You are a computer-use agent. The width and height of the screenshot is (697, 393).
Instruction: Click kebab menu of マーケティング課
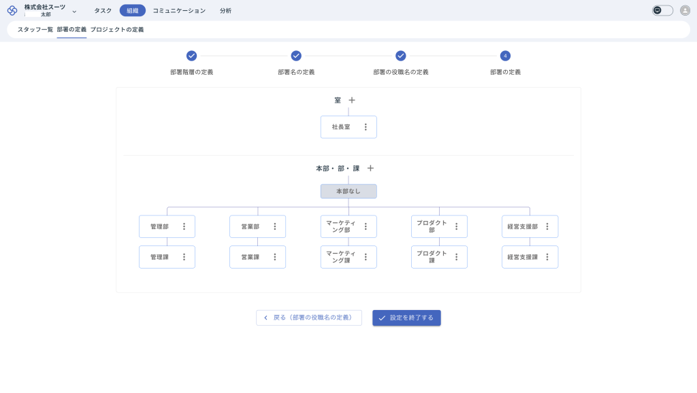[366, 257]
